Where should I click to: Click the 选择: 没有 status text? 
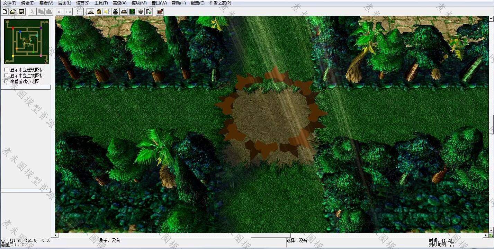(297, 240)
